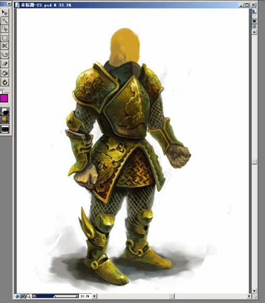Pick the magenta main color swatch
The height and width of the screenshot is (303, 265).
(x=4, y=98)
